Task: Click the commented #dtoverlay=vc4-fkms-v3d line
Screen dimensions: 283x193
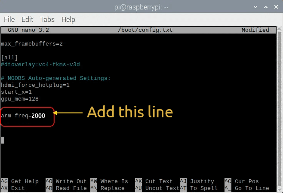Action: [40, 64]
